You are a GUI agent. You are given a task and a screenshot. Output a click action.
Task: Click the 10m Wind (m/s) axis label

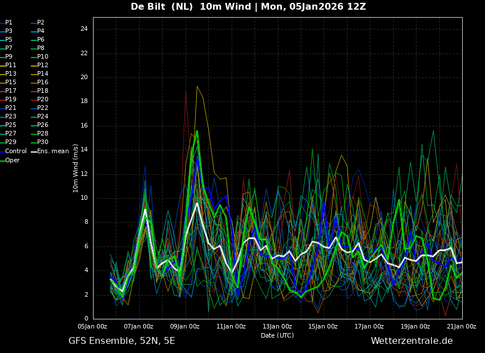coord(75,168)
